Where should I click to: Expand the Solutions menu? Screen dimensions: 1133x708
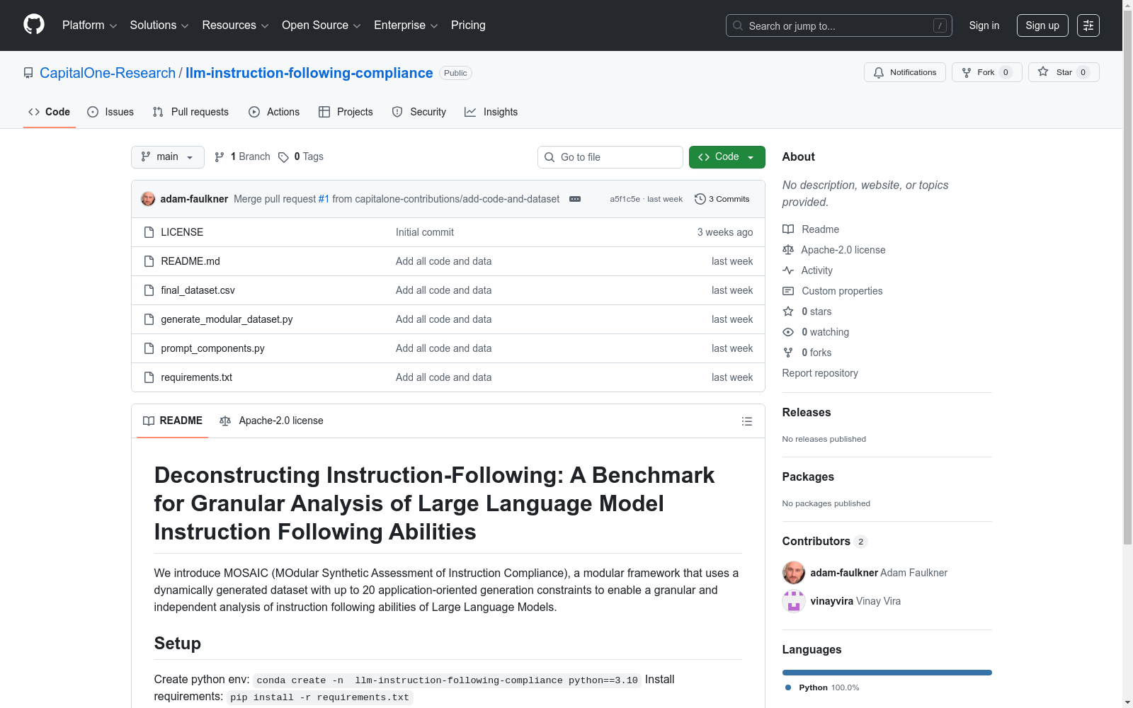(159, 25)
